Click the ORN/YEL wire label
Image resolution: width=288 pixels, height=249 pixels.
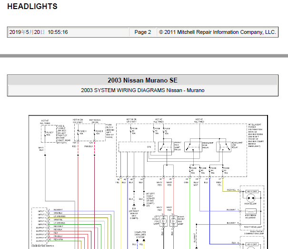(x=58, y=220)
